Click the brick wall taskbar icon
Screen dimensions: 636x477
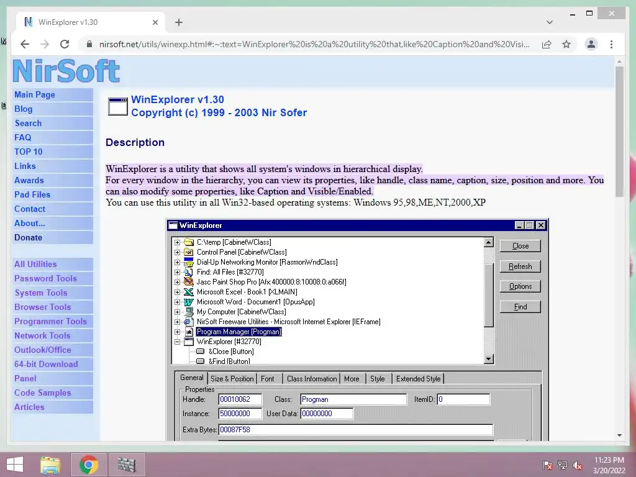[x=127, y=465]
